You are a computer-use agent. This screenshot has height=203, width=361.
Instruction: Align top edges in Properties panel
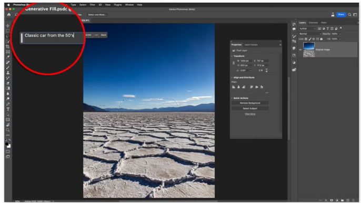(x=252, y=87)
